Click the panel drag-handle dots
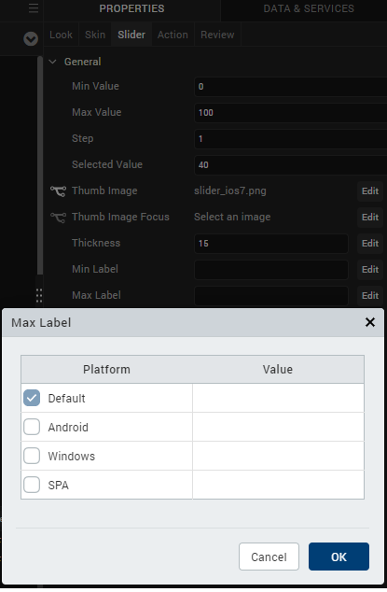 (x=39, y=296)
